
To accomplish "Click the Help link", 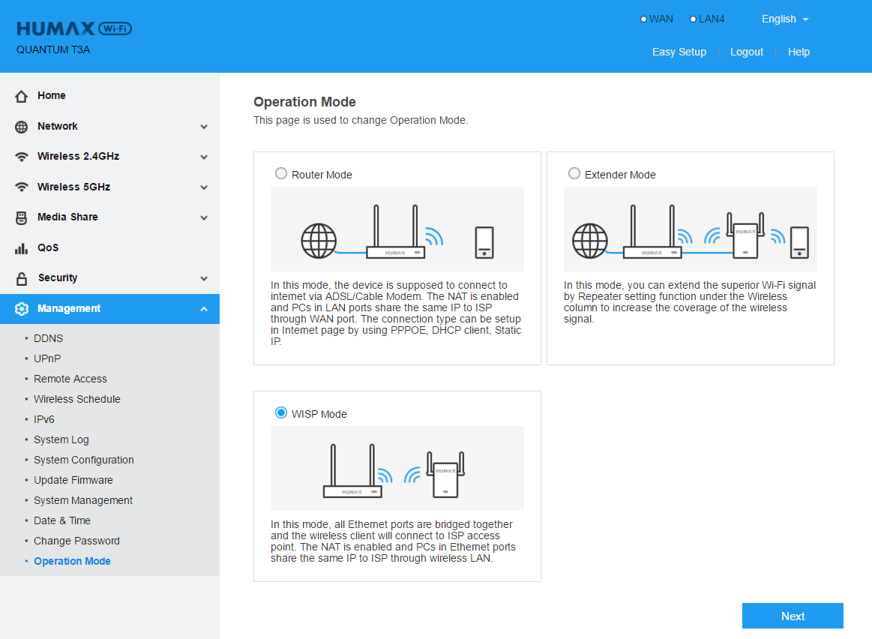I will 799,52.
